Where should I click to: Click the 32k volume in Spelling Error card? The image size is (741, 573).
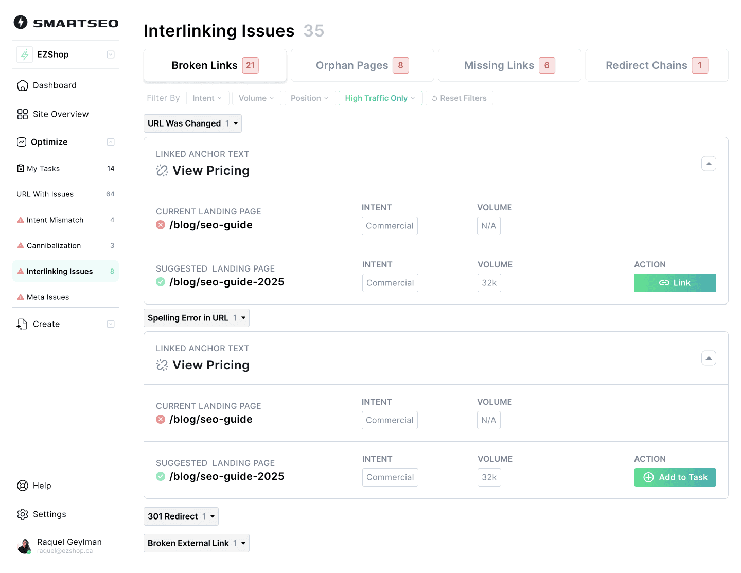pyautogui.click(x=489, y=477)
